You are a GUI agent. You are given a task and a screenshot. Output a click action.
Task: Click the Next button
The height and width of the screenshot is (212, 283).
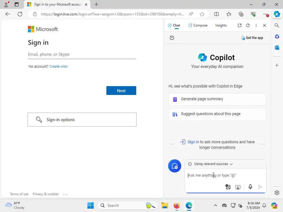tap(121, 91)
